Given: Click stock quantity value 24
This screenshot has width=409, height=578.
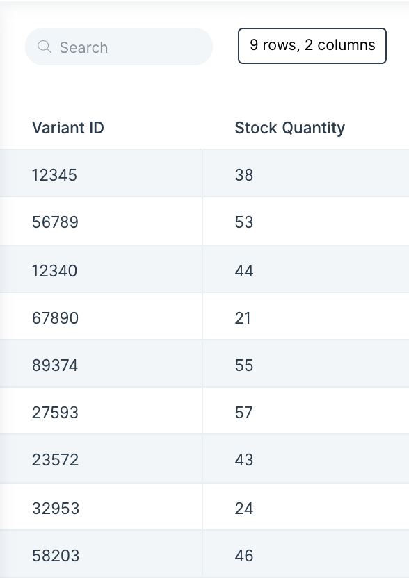Looking at the screenshot, I should [x=244, y=509].
